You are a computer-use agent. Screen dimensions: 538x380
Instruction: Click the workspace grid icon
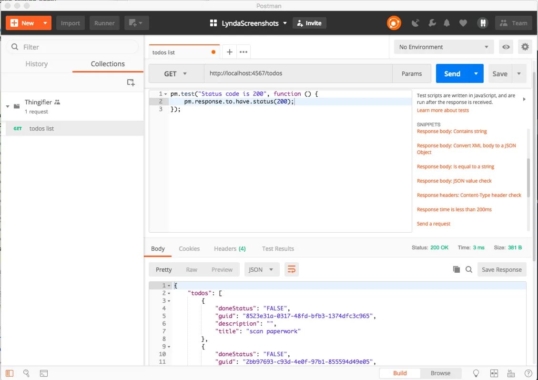pyautogui.click(x=213, y=23)
